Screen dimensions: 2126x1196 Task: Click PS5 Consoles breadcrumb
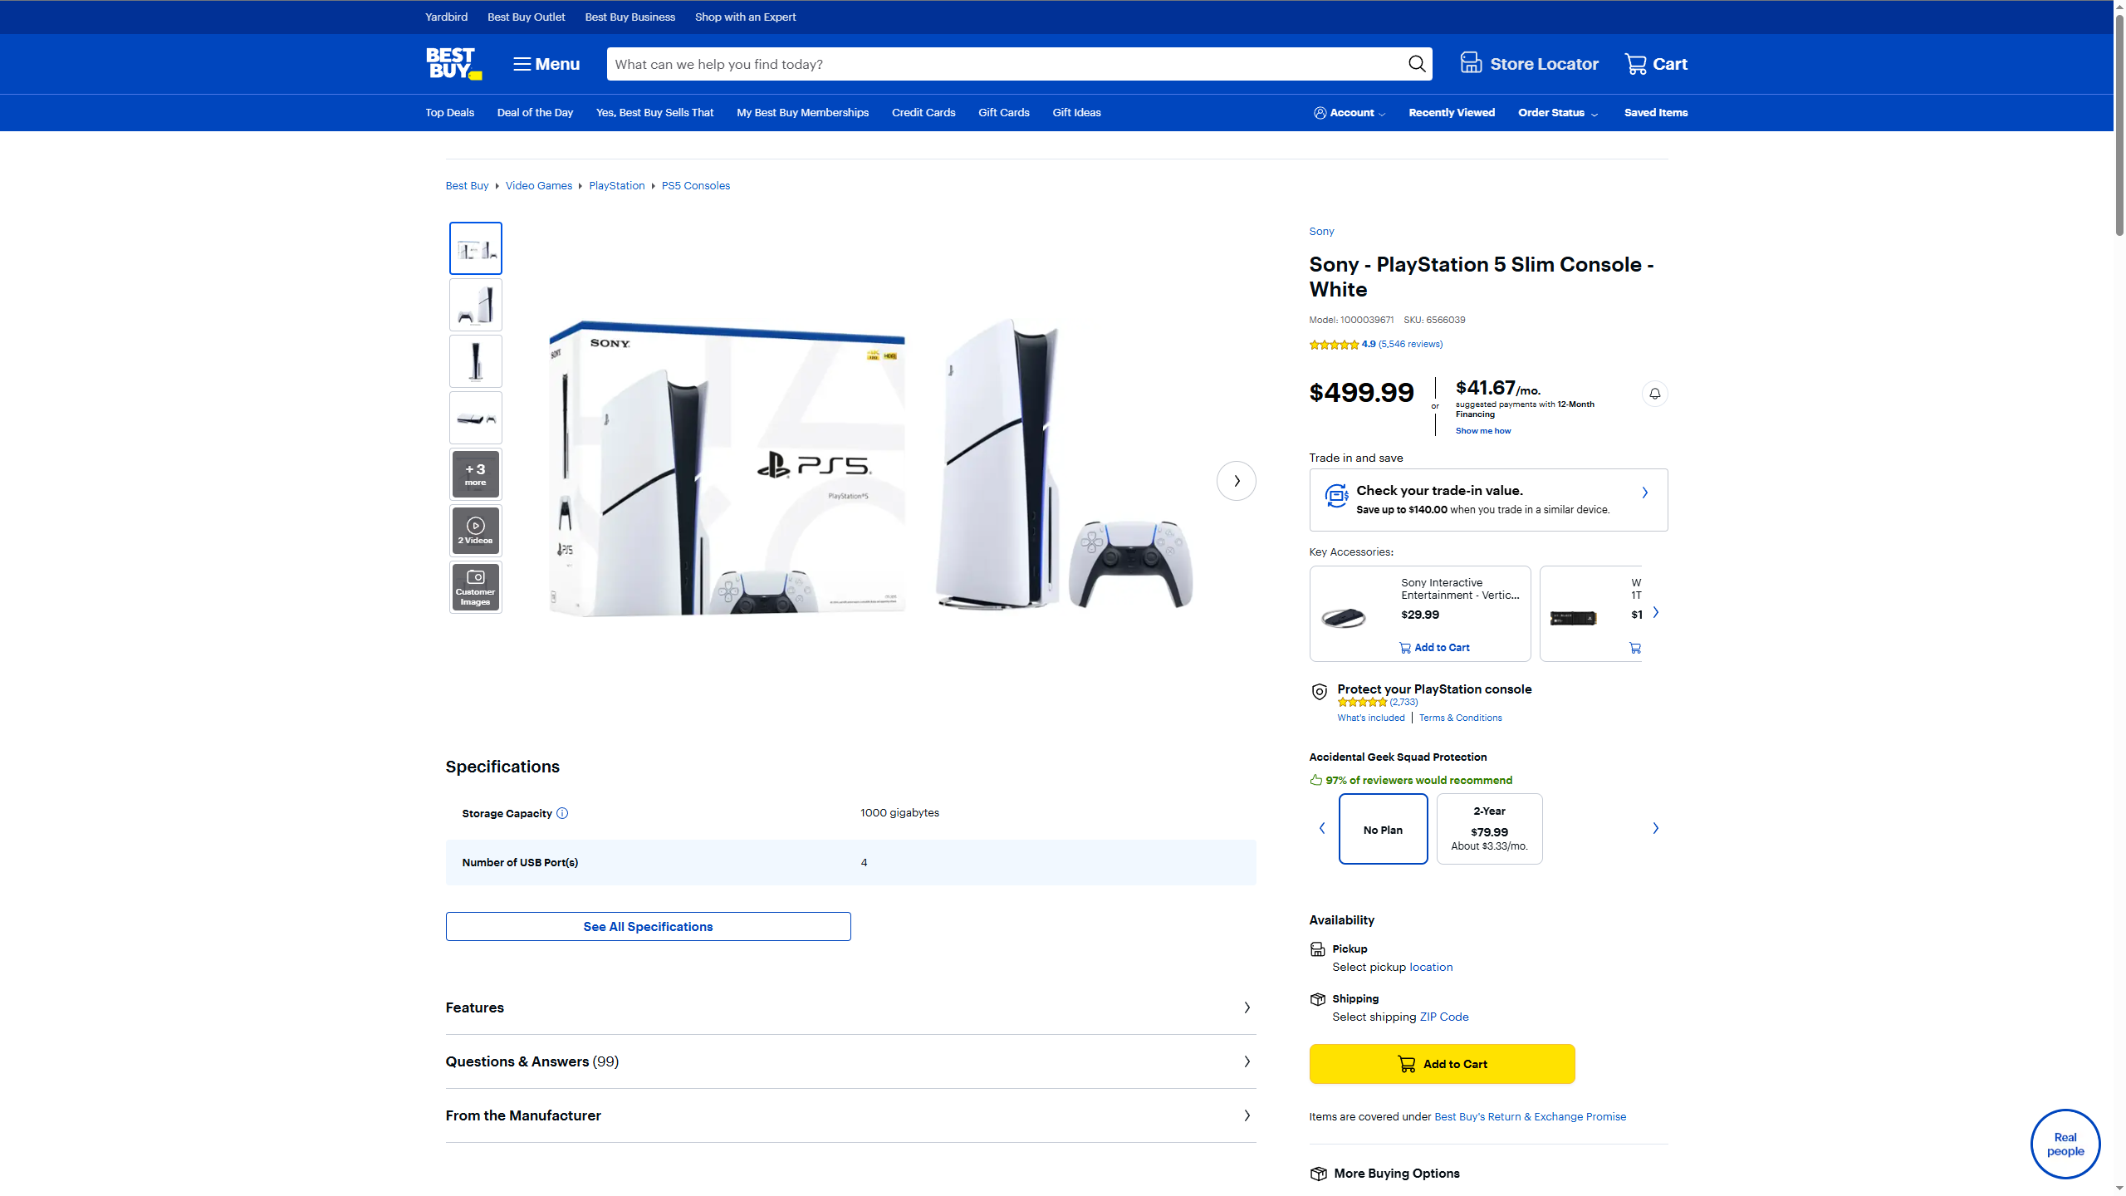coord(695,186)
